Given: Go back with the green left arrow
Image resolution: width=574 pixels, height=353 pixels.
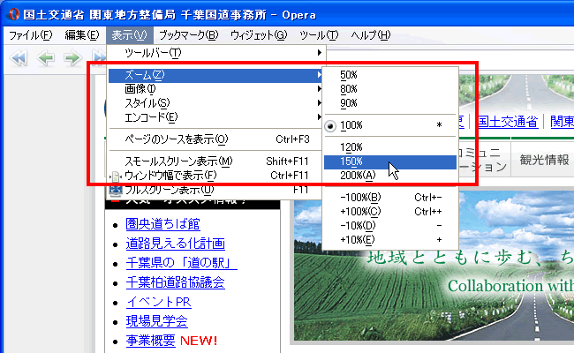Looking at the screenshot, I should tap(46, 58).
